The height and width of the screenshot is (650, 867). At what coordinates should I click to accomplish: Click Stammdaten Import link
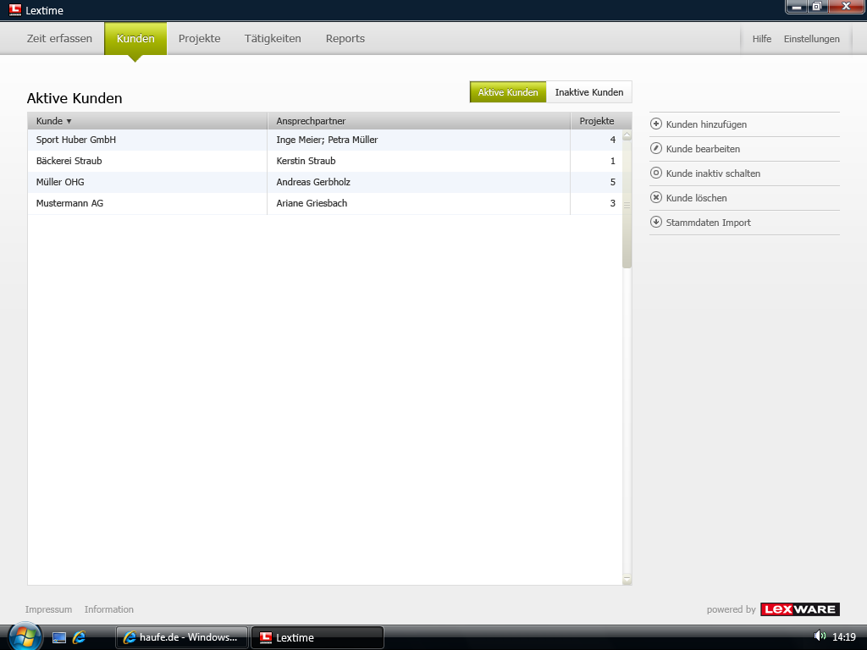click(x=709, y=223)
